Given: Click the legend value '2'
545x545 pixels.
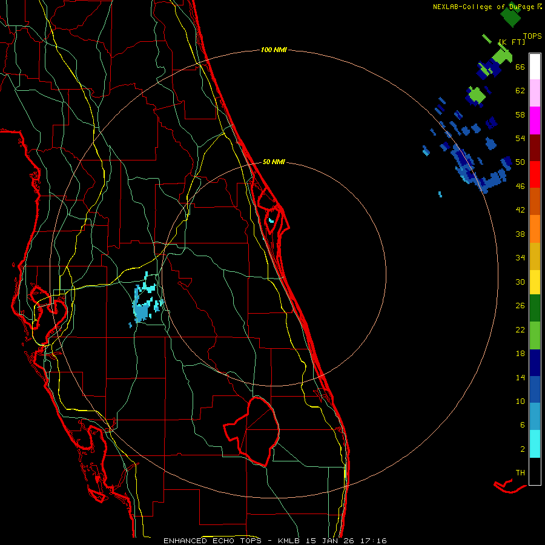Looking at the screenshot, I should tap(523, 449).
